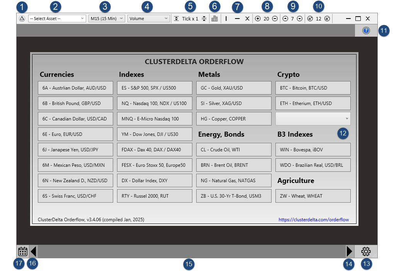Screen dimensions: 394x271
Task: Select GC - Gold, XAU/USD
Action: [234, 88]
